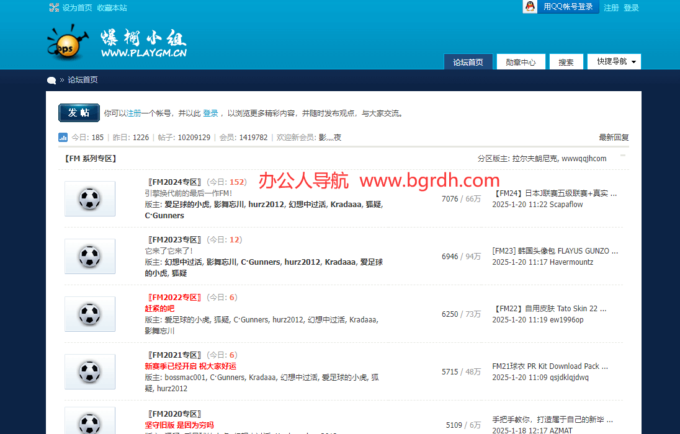This screenshot has width=680, height=434.
Task: Click the 收藏本站 link
Action: tap(112, 7)
